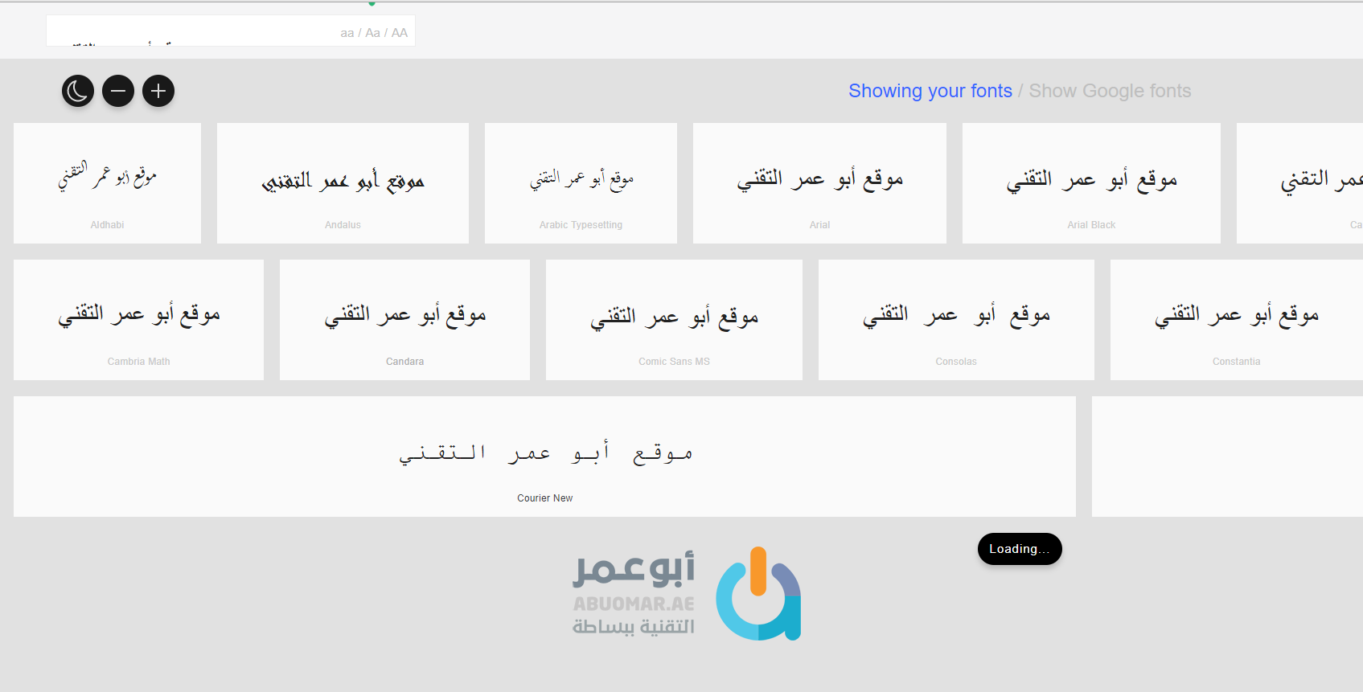Switch to lowercase 'aa' text case
Screen dimensions: 1363x692
click(x=347, y=33)
